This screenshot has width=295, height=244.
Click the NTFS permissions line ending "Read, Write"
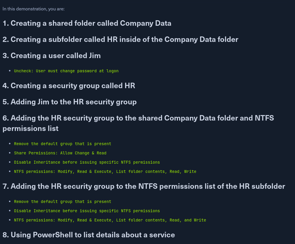click(x=105, y=171)
